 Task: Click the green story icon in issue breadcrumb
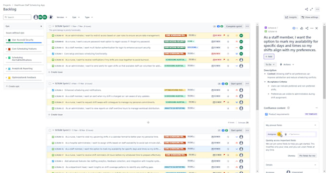(x=266, y=31)
